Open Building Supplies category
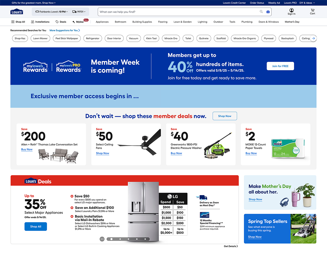 point(142,22)
